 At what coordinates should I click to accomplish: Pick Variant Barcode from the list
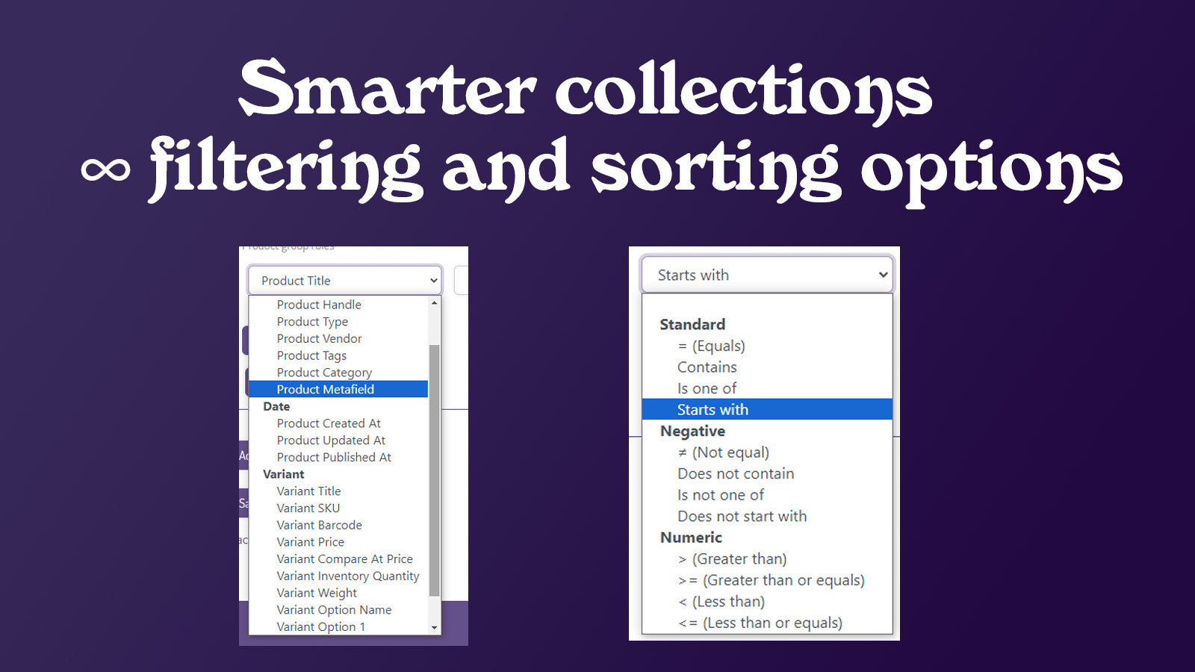point(319,525)
